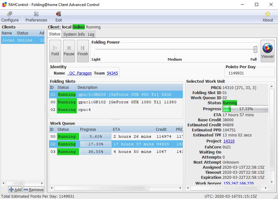Open Preferences from the toolbar
278x199 pixels.
click(x=36, y=17)
